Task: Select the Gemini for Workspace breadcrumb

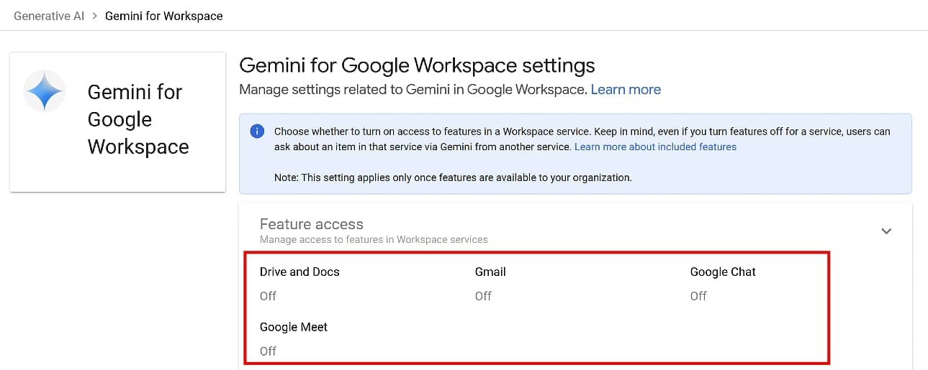Action: click(x=164, y=16)
